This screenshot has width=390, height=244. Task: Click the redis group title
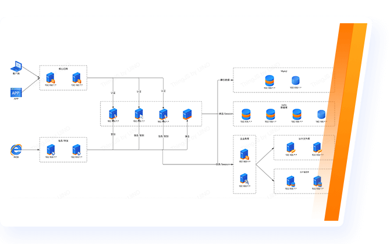(x=284, y=105)
